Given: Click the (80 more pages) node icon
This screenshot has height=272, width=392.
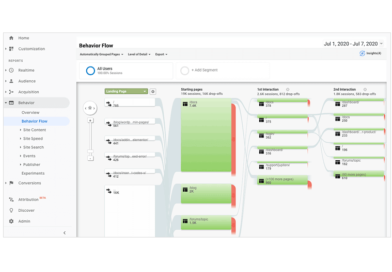Looking at the screenshot, I should (337, 176).
